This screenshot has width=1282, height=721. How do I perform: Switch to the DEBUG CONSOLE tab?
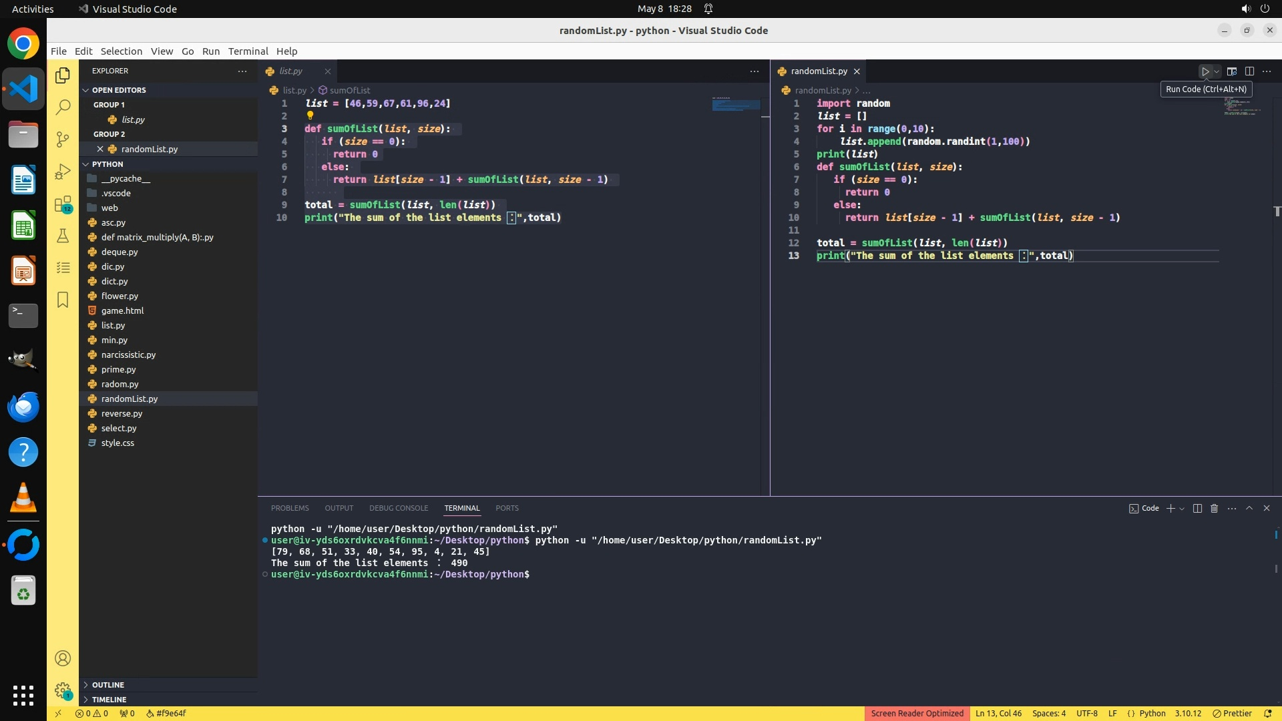point(399,509)
